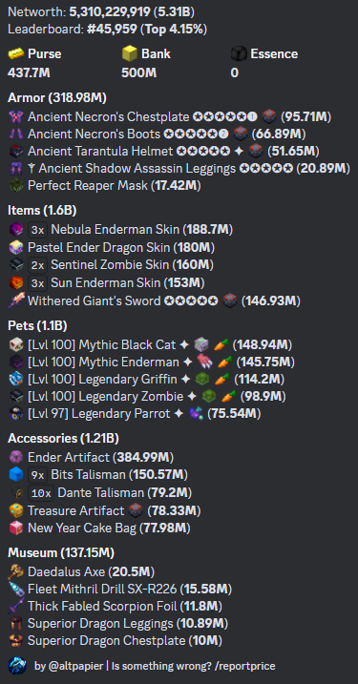
Task: Click the 10x badge beside Dante Talisman
Action: (x=41, y=493)
